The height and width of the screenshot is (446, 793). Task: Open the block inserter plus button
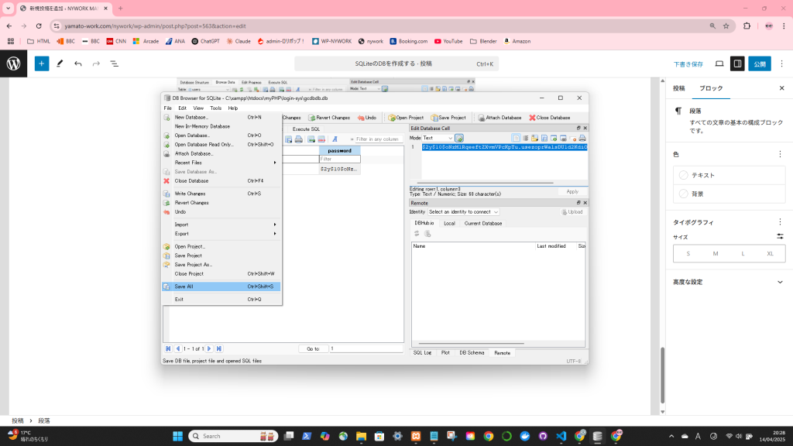point(42,63)
